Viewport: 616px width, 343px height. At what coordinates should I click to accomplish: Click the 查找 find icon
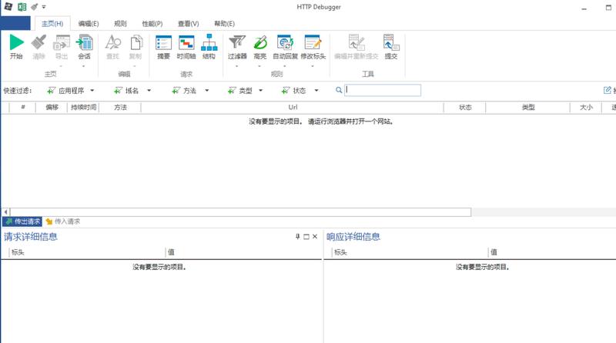tap(112, 42)
